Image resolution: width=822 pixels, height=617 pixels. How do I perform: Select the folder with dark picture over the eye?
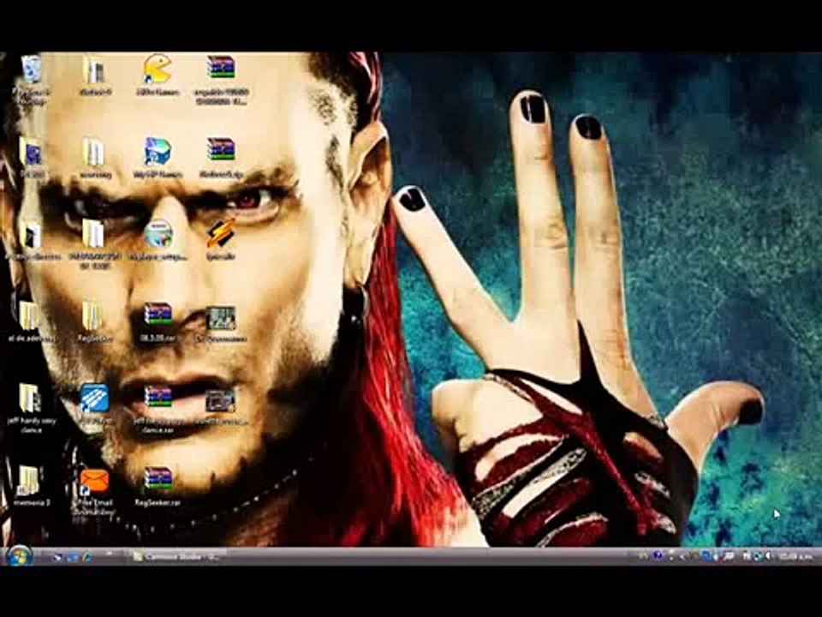tap(32, 235)
